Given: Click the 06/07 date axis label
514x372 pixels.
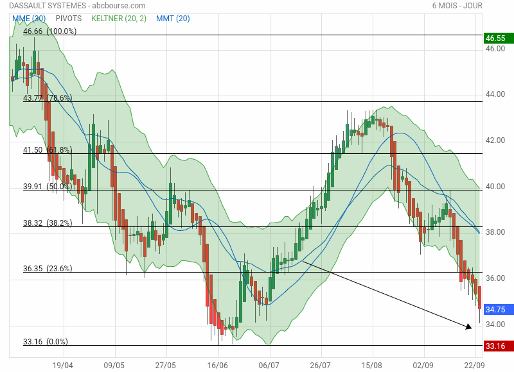Looking at the screenshot, I should [x=269, y=365].
